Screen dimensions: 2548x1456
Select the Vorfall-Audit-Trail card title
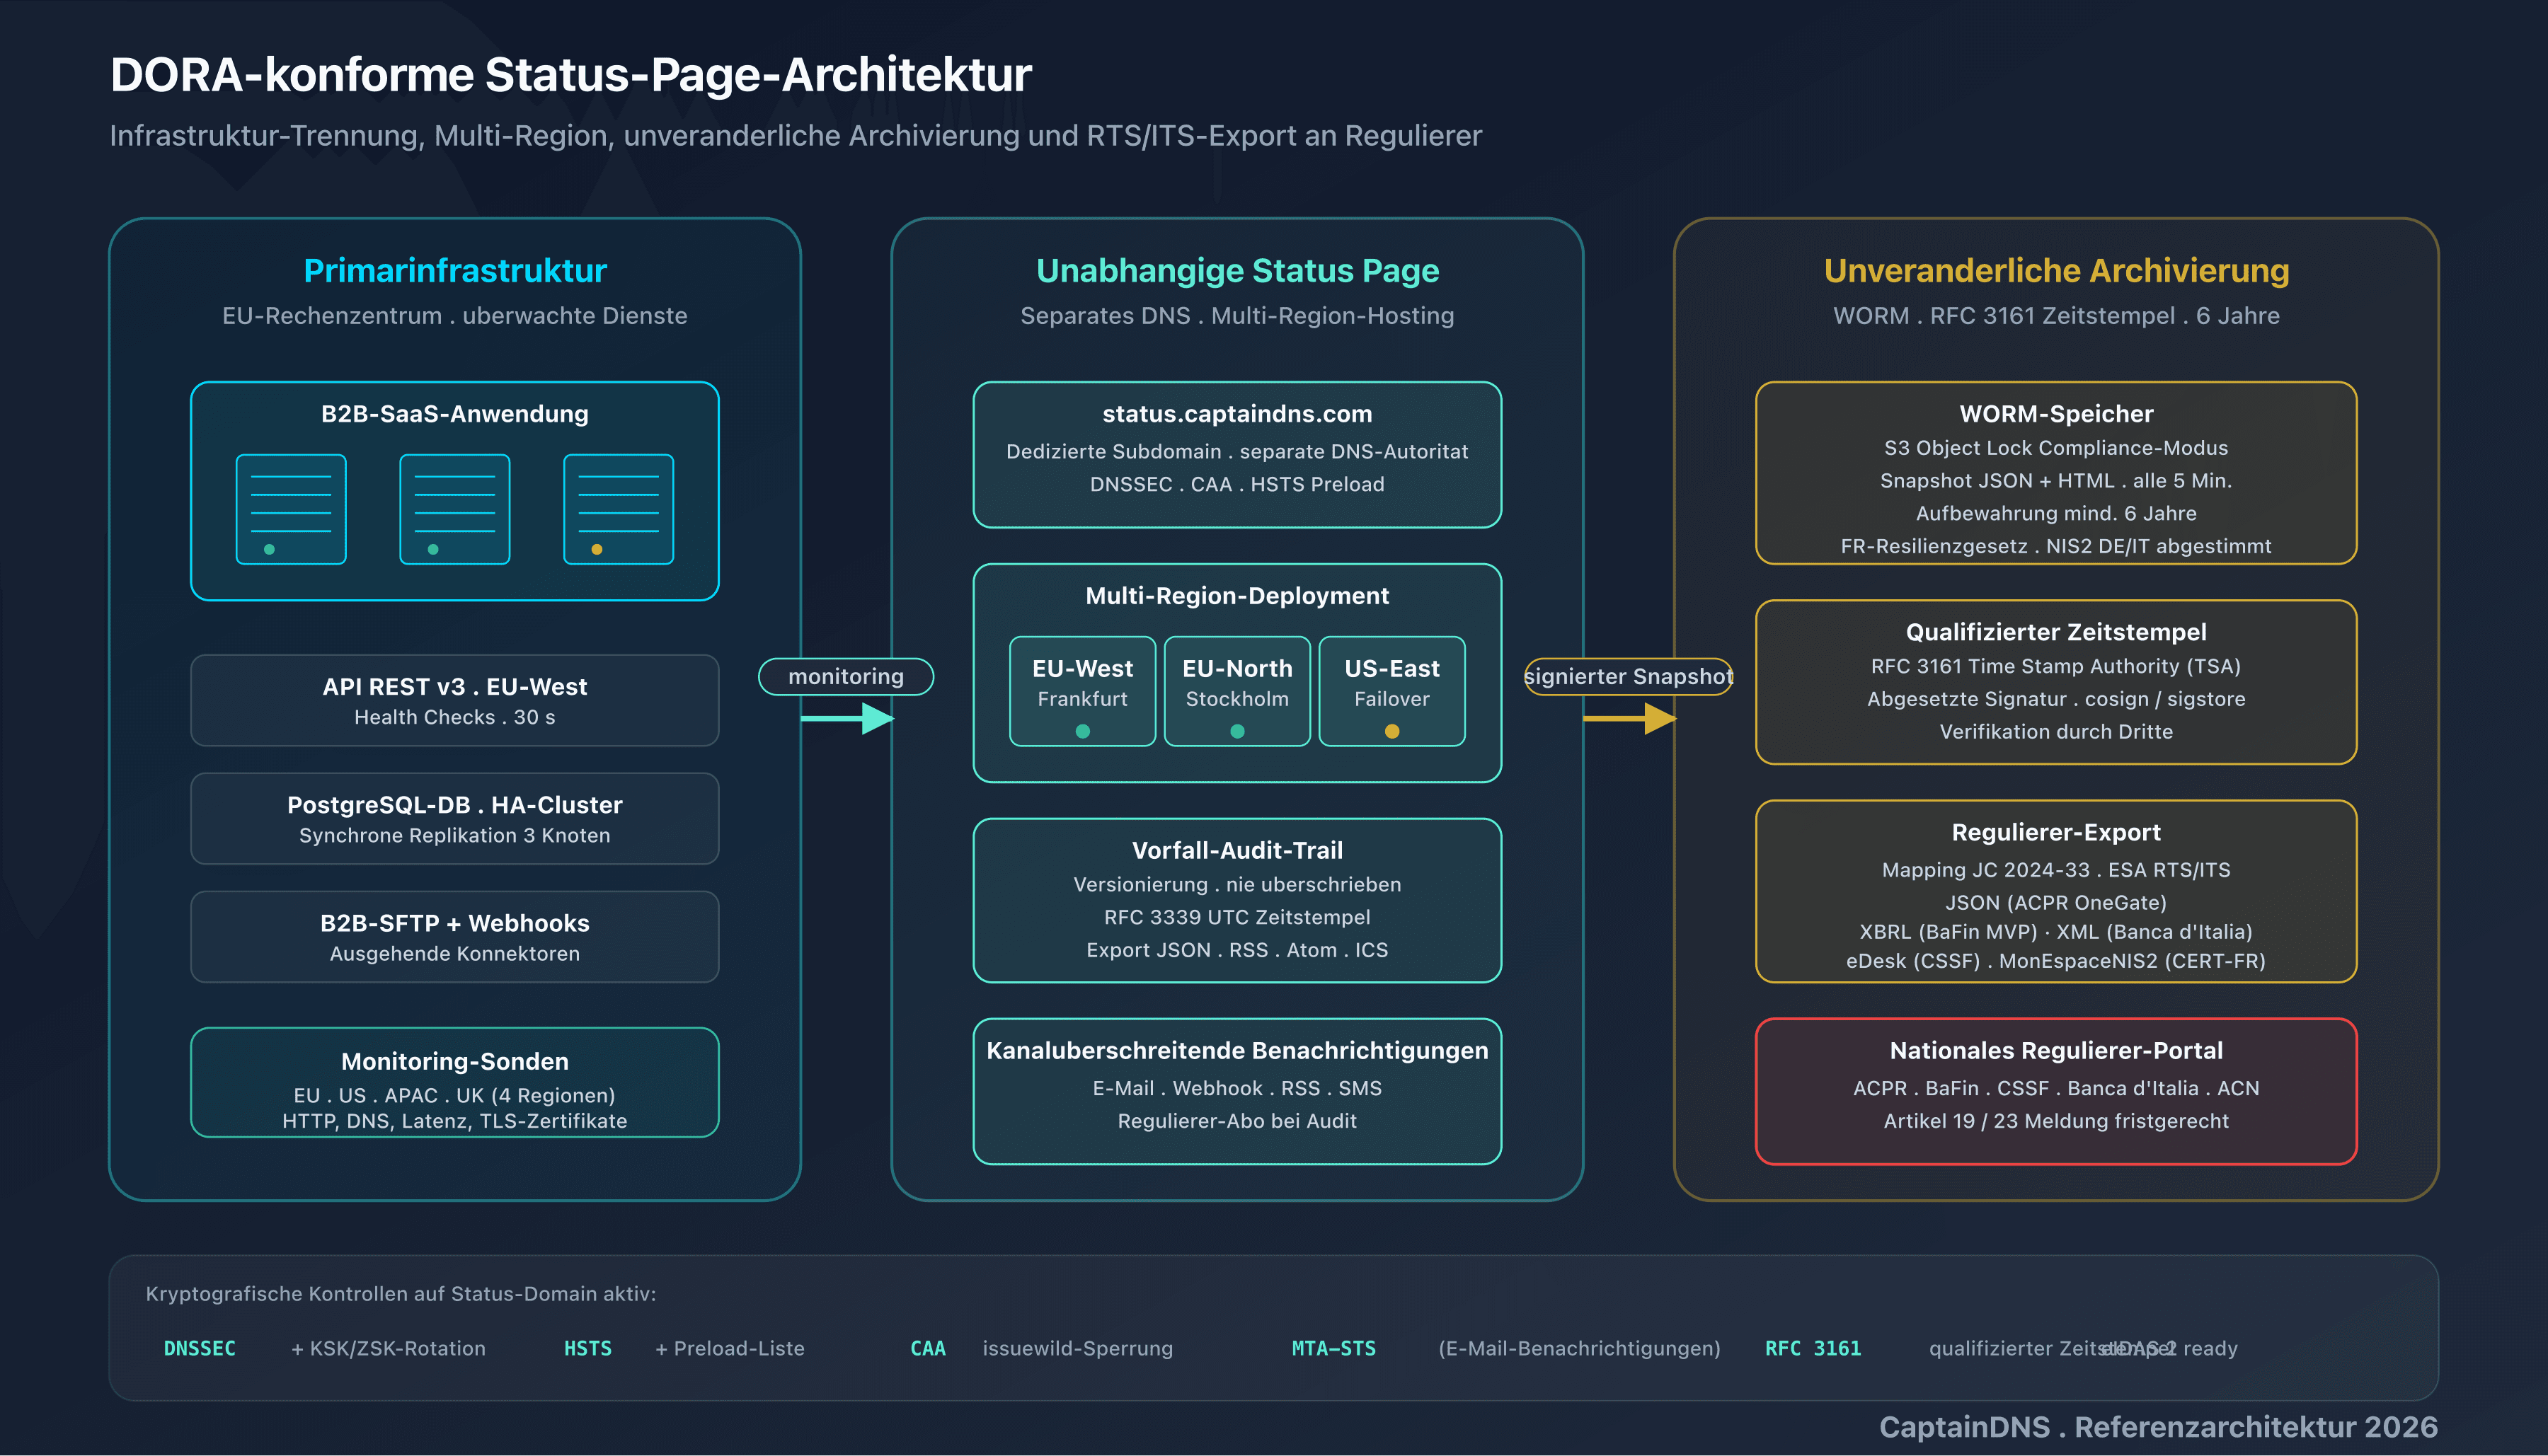1237,850
